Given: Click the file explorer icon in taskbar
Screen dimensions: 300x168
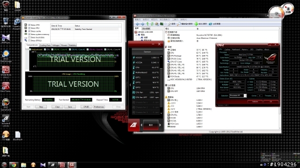Looking at the screenshot, I should click(x=23, y=165).
